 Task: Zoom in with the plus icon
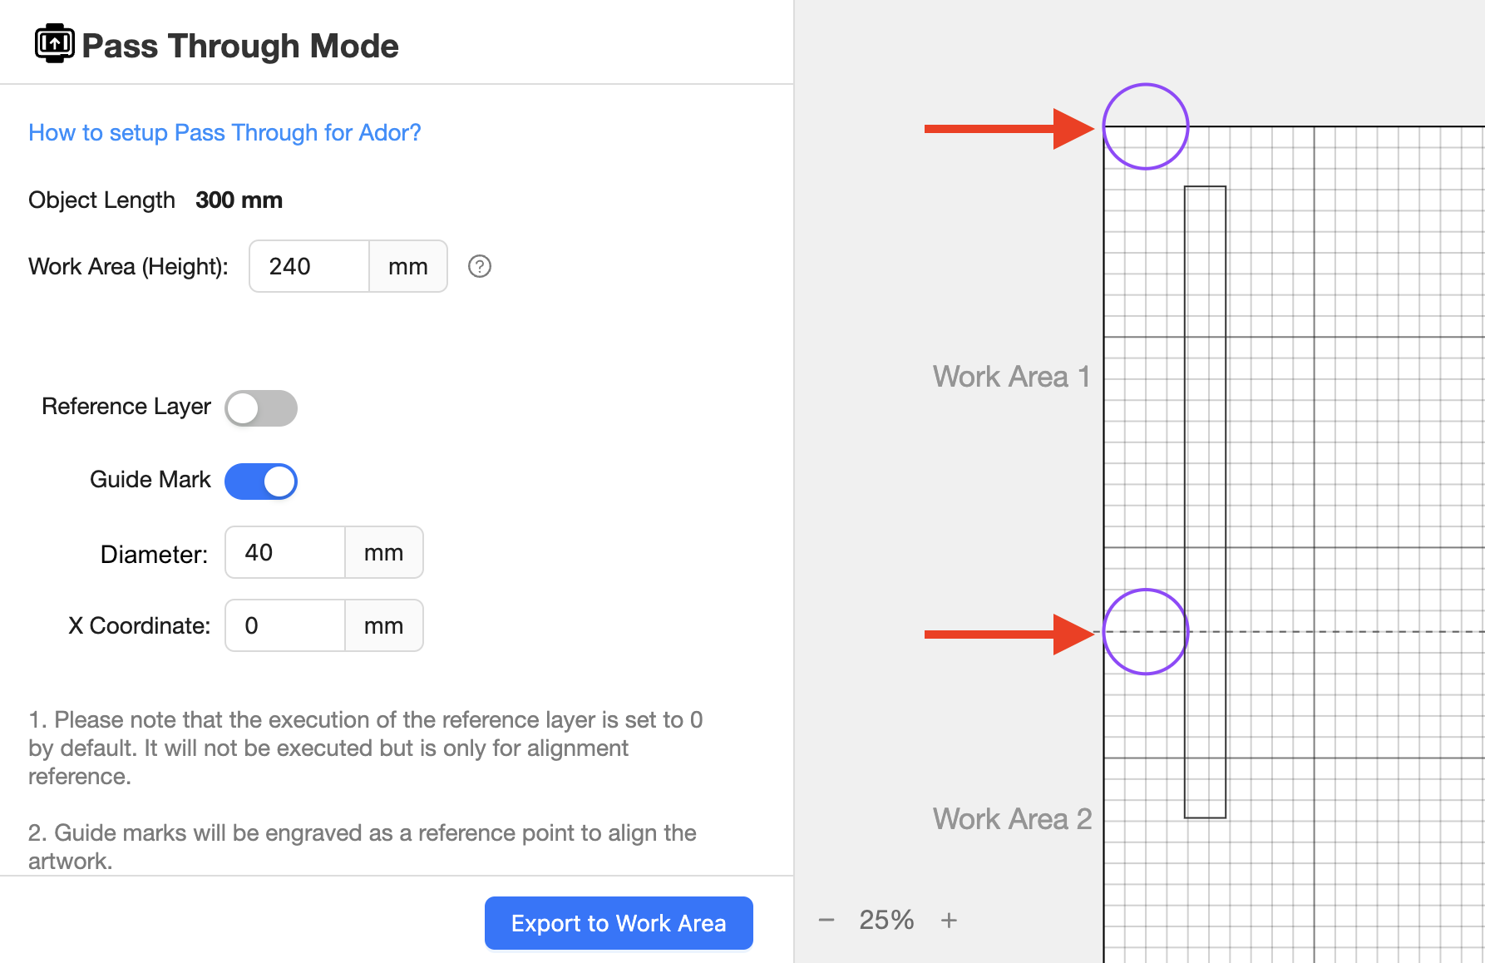[949, 920]
